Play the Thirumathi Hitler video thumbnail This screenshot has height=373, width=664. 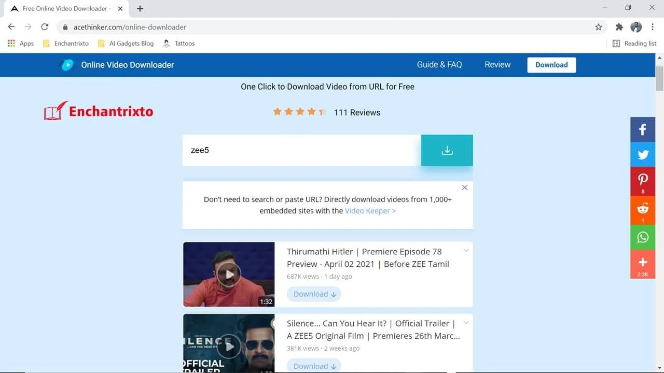pyautogui.click(x=229, y=274)
